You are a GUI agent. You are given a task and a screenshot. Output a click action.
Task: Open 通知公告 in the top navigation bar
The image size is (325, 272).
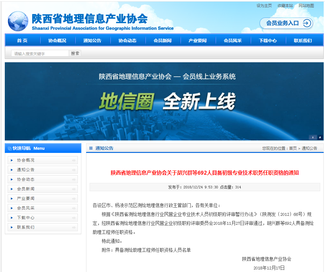(x=92, y=41)
